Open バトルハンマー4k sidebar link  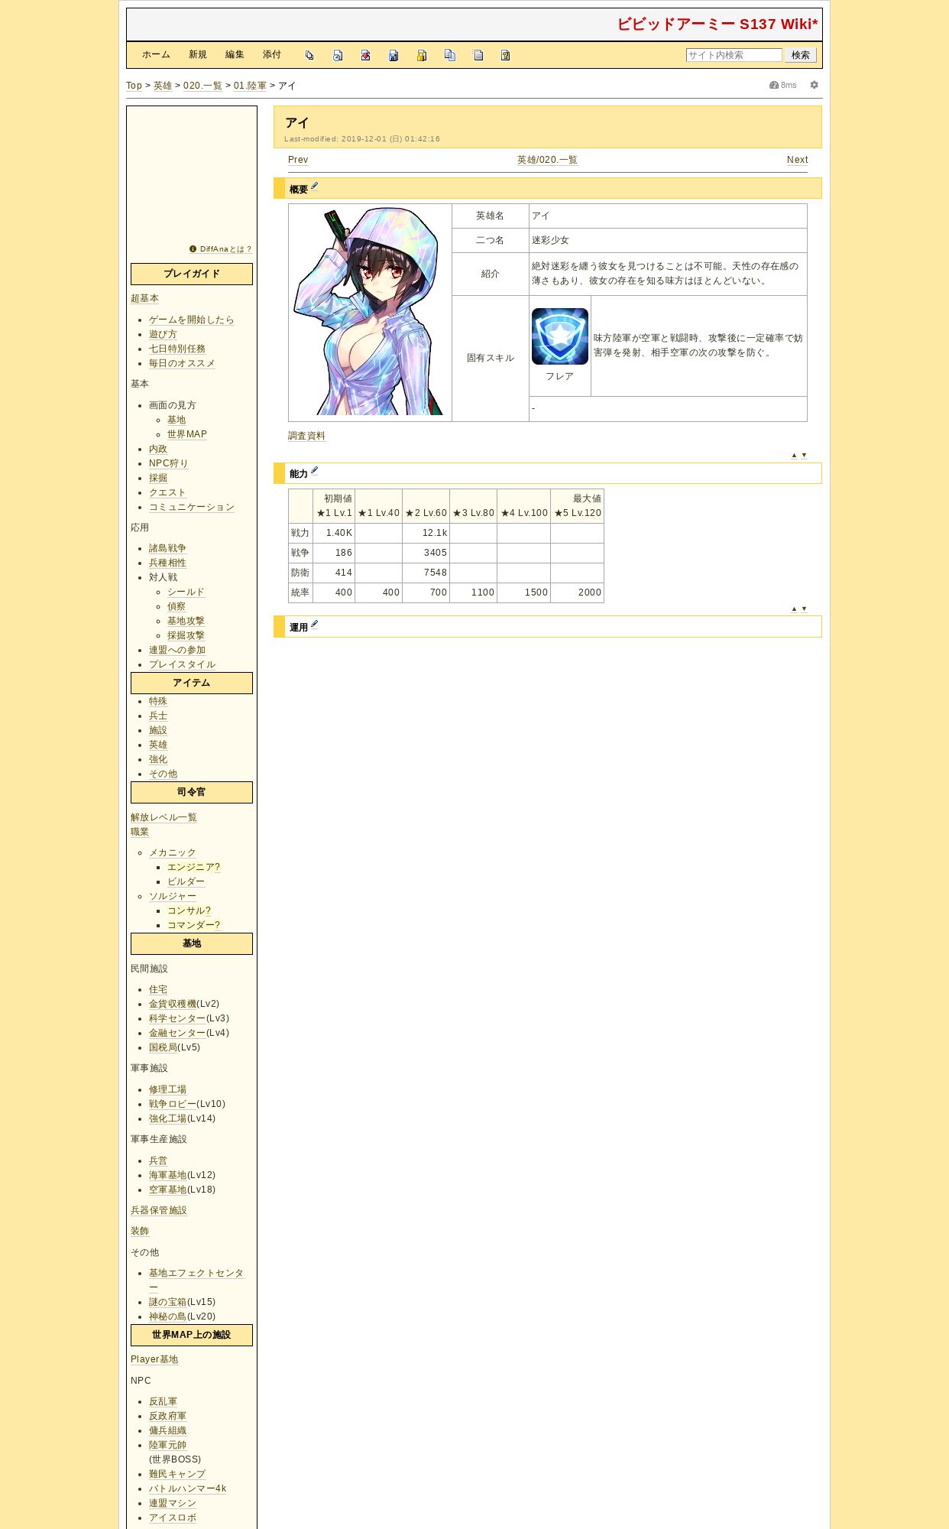[187, 1488]
